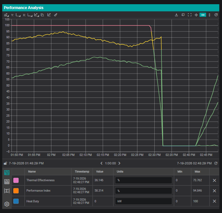This screenshot has height=213, width=222.
Task: Click start time 7-19-2026 01:48:29 PM
Action: [26, 163]
